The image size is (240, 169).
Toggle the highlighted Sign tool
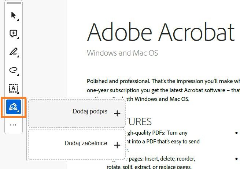[14, 107]
